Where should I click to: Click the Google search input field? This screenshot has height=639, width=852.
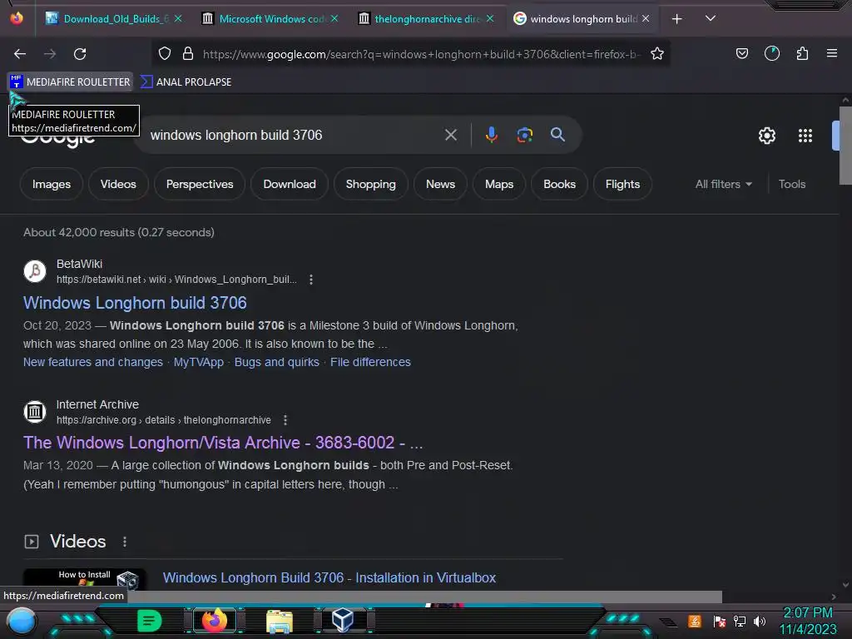pos(294,135)
